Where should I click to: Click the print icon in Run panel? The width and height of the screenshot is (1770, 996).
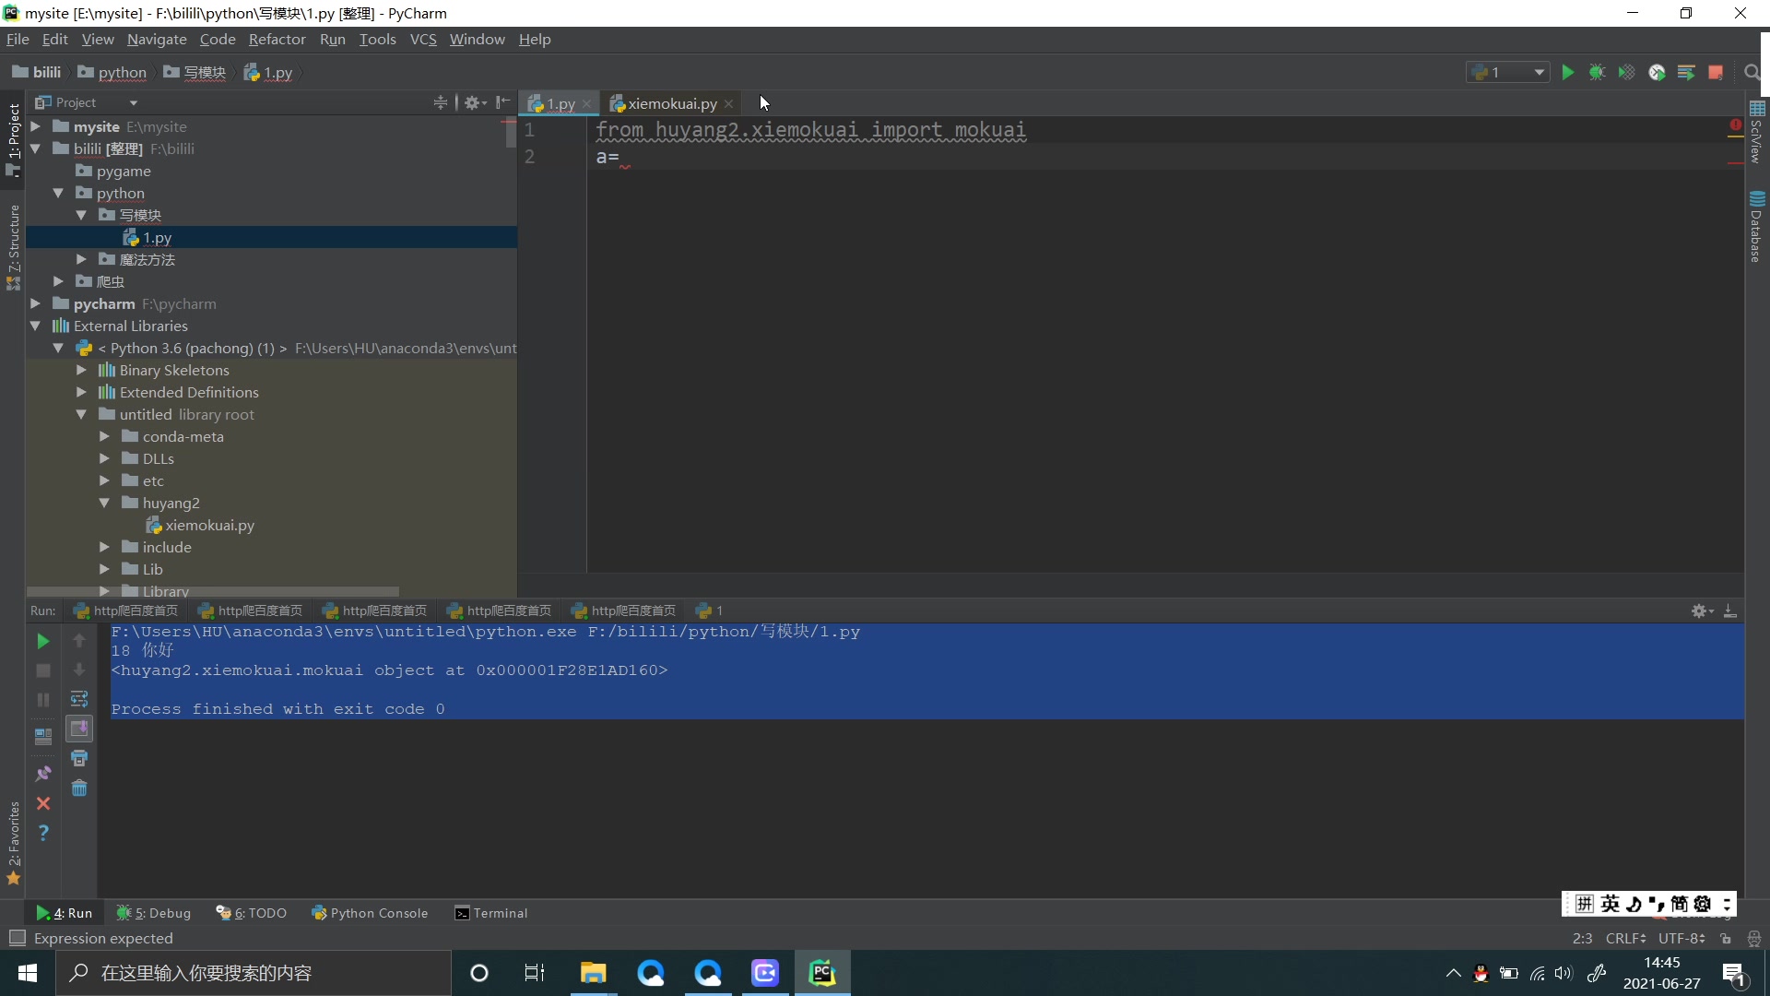79,758
